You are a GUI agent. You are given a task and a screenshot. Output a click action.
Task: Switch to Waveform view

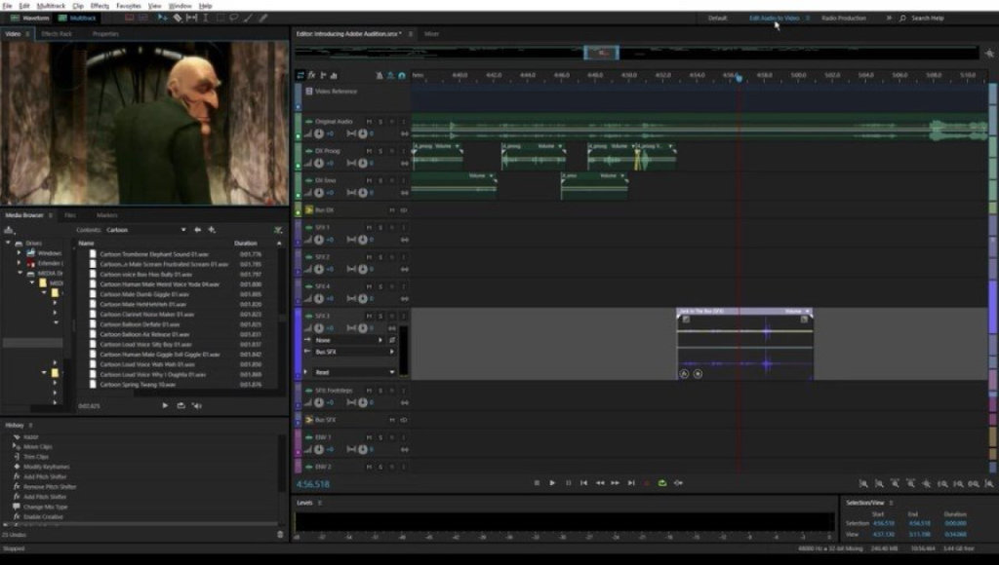[x=30, y=18]
